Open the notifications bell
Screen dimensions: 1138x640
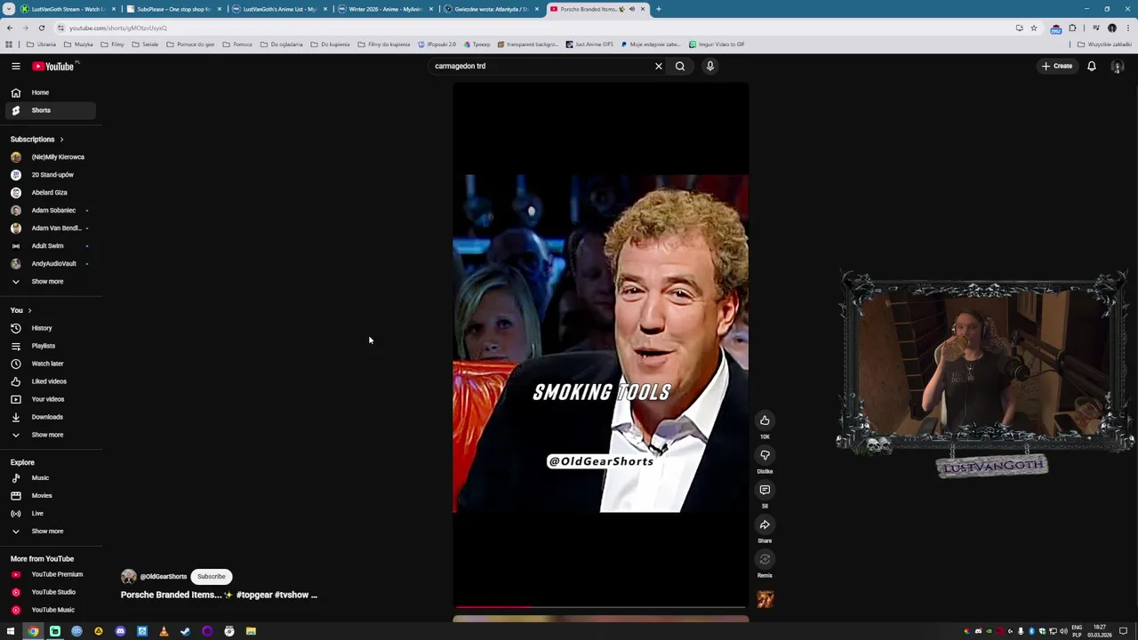[x=1092, y=66]
